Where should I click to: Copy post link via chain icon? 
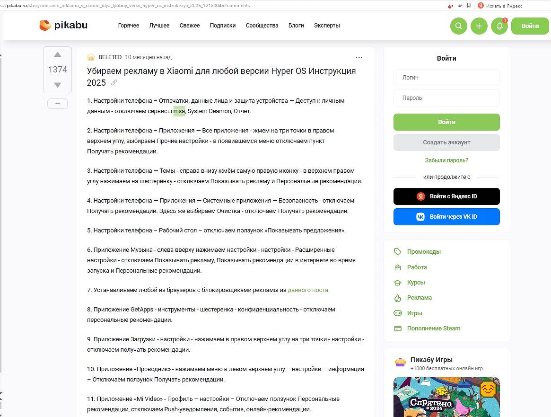click(114, 83)
